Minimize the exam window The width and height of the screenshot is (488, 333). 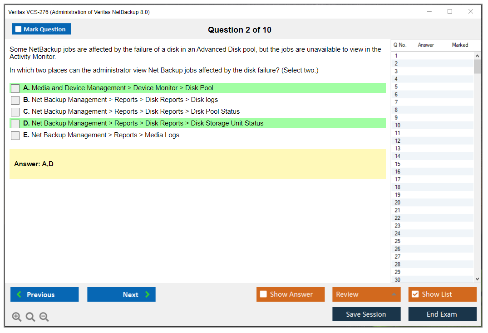coord(429,12)
